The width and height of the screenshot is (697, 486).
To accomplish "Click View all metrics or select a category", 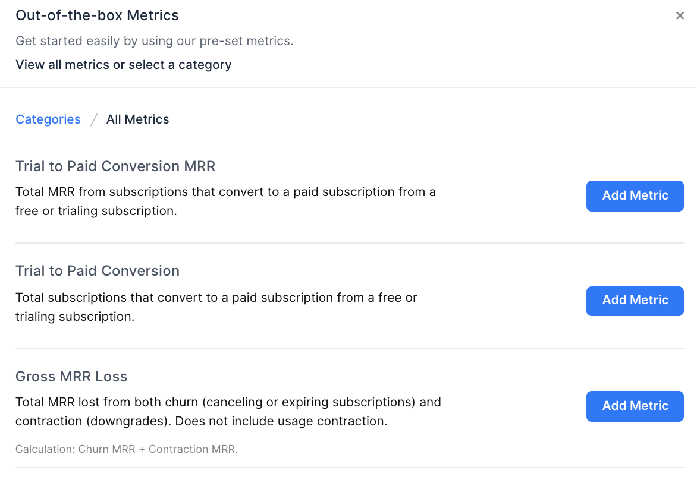I will point(124,65).
